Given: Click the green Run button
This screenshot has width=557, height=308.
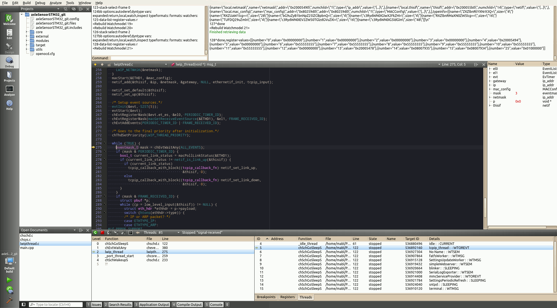Looking at the screenshot, I should point(10,280).
